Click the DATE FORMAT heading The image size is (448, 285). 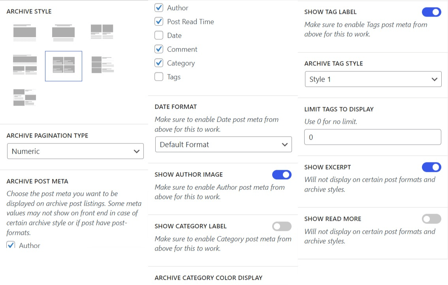click(x=176, y=106)
